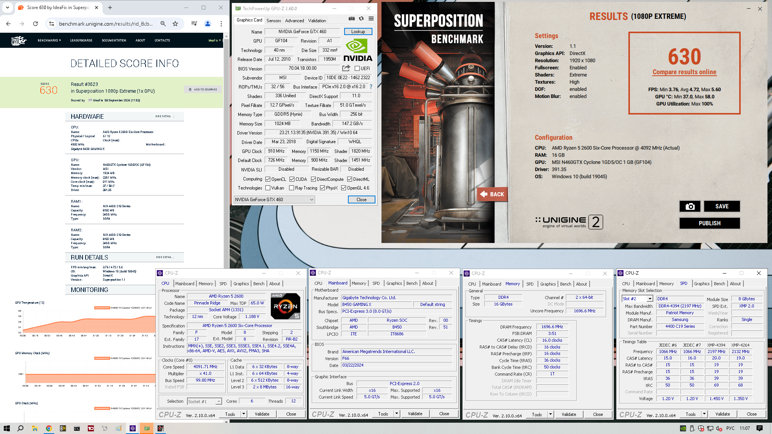Toggle the OpenGL 4.6 checkbox
772x434 pixels.
pos(343,188)
